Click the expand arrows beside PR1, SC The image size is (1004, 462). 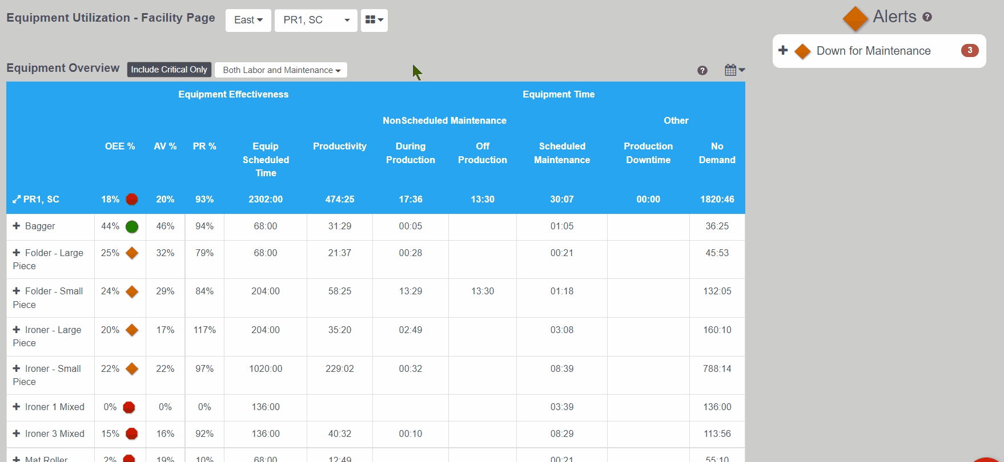pyautogui.click(x=17, y=200)
